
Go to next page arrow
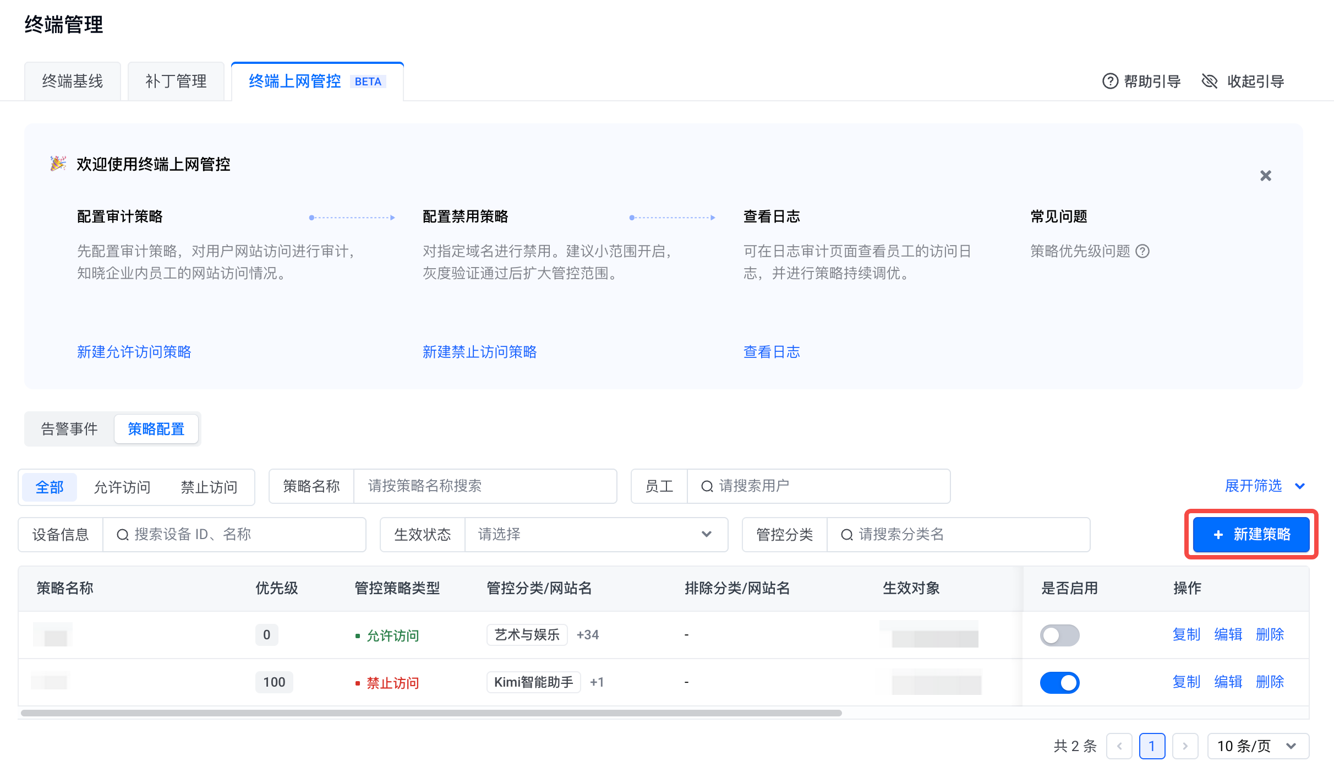[1185, 746]
